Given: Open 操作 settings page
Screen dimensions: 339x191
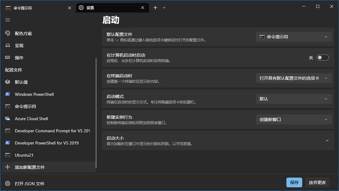Looking at the screenshot, I should coord(48,57).
